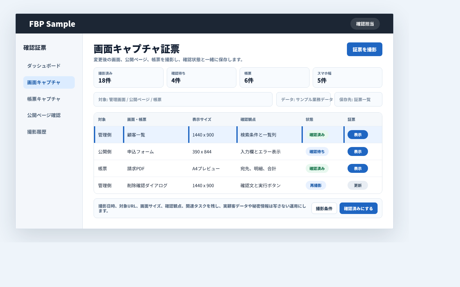460x287 pixels.
Task: Navigate to 公開ページ確認
Action: (49, 115)
